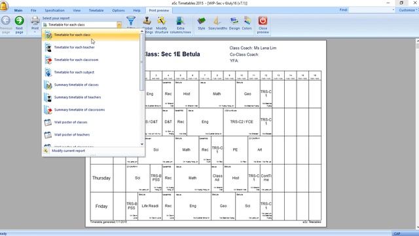Click the PE lesson cell

click(x=235, y=150)
